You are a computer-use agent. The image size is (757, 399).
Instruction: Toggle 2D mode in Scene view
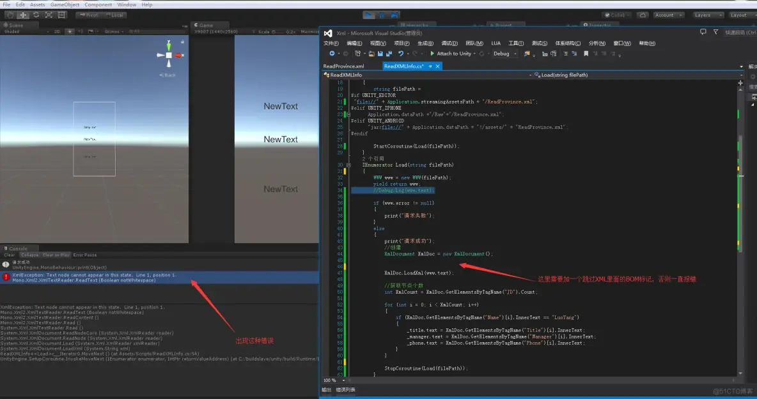pos(56,31)
